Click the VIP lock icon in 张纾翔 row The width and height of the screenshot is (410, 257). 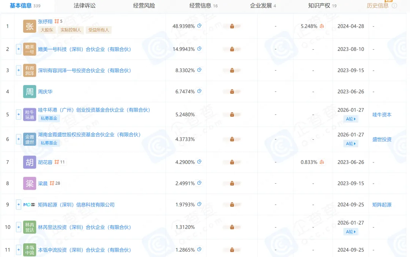(x=232, y=26)
